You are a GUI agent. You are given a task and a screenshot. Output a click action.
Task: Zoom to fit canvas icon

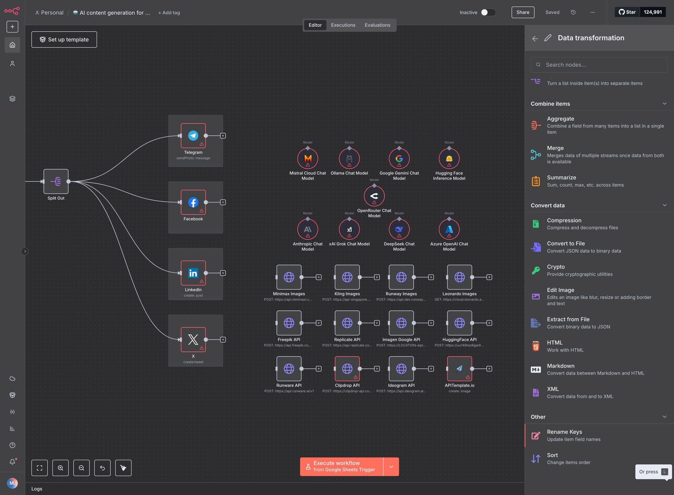pos(39,468)
